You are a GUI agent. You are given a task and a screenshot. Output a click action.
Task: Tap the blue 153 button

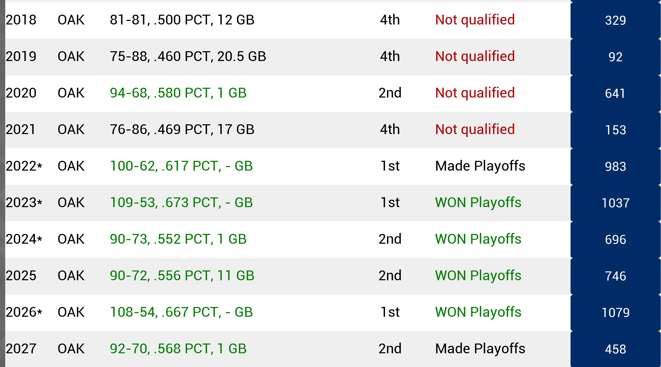click(615, 130)
